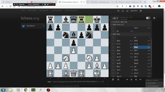Select the white knight on f3
This screenshot has width=165, height=92.
[x=89, y=58]
